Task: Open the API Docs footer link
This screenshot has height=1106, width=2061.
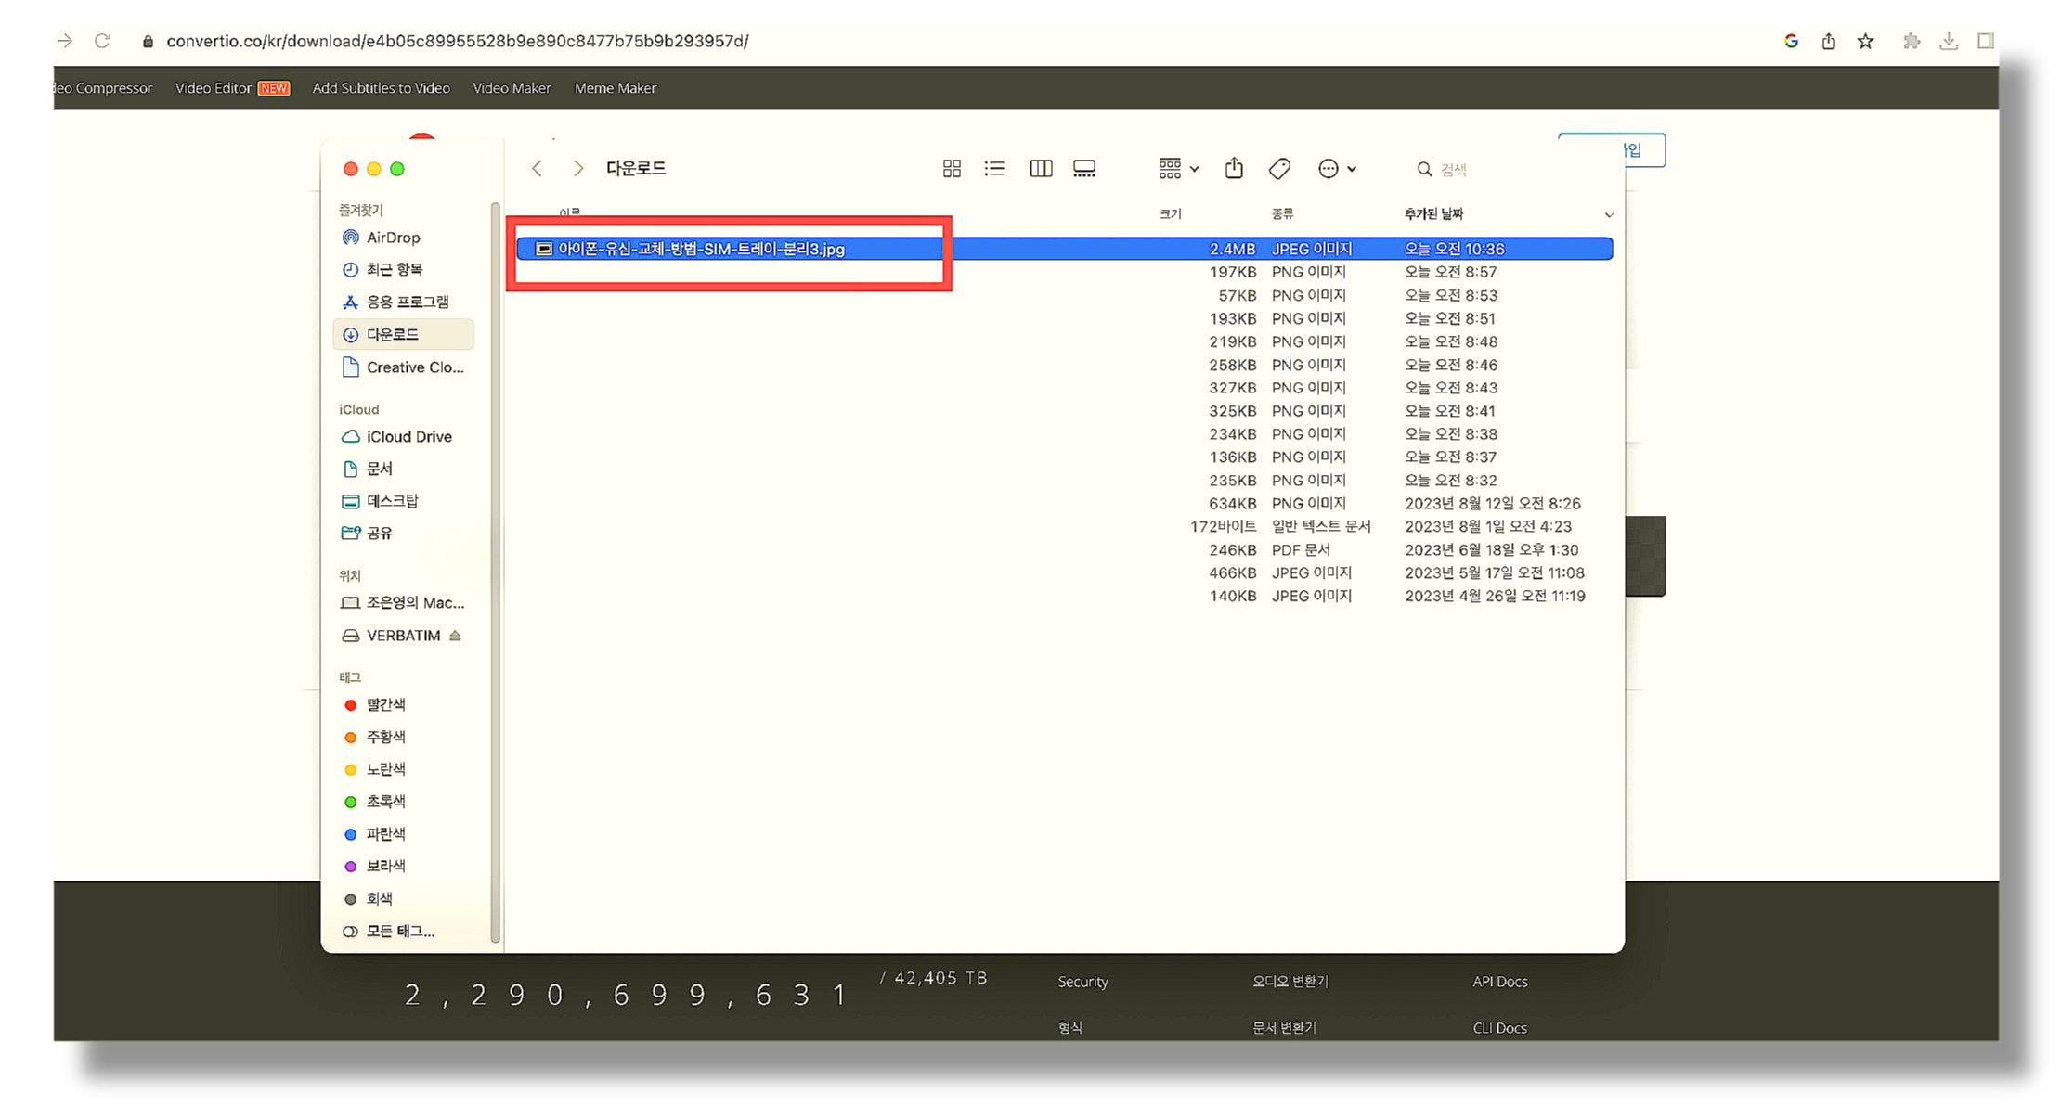Action: coord(1499,982)
